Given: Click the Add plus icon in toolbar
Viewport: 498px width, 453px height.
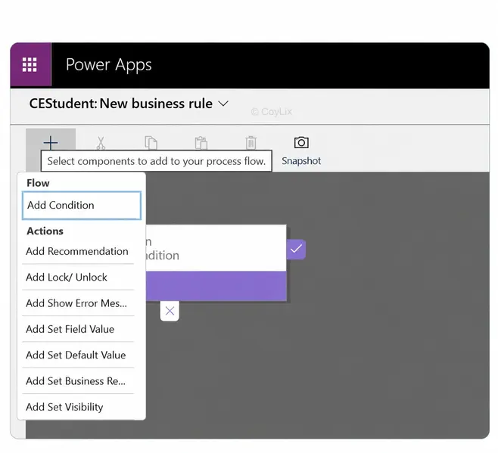Looking at the screenshot, I should point(51,143).
